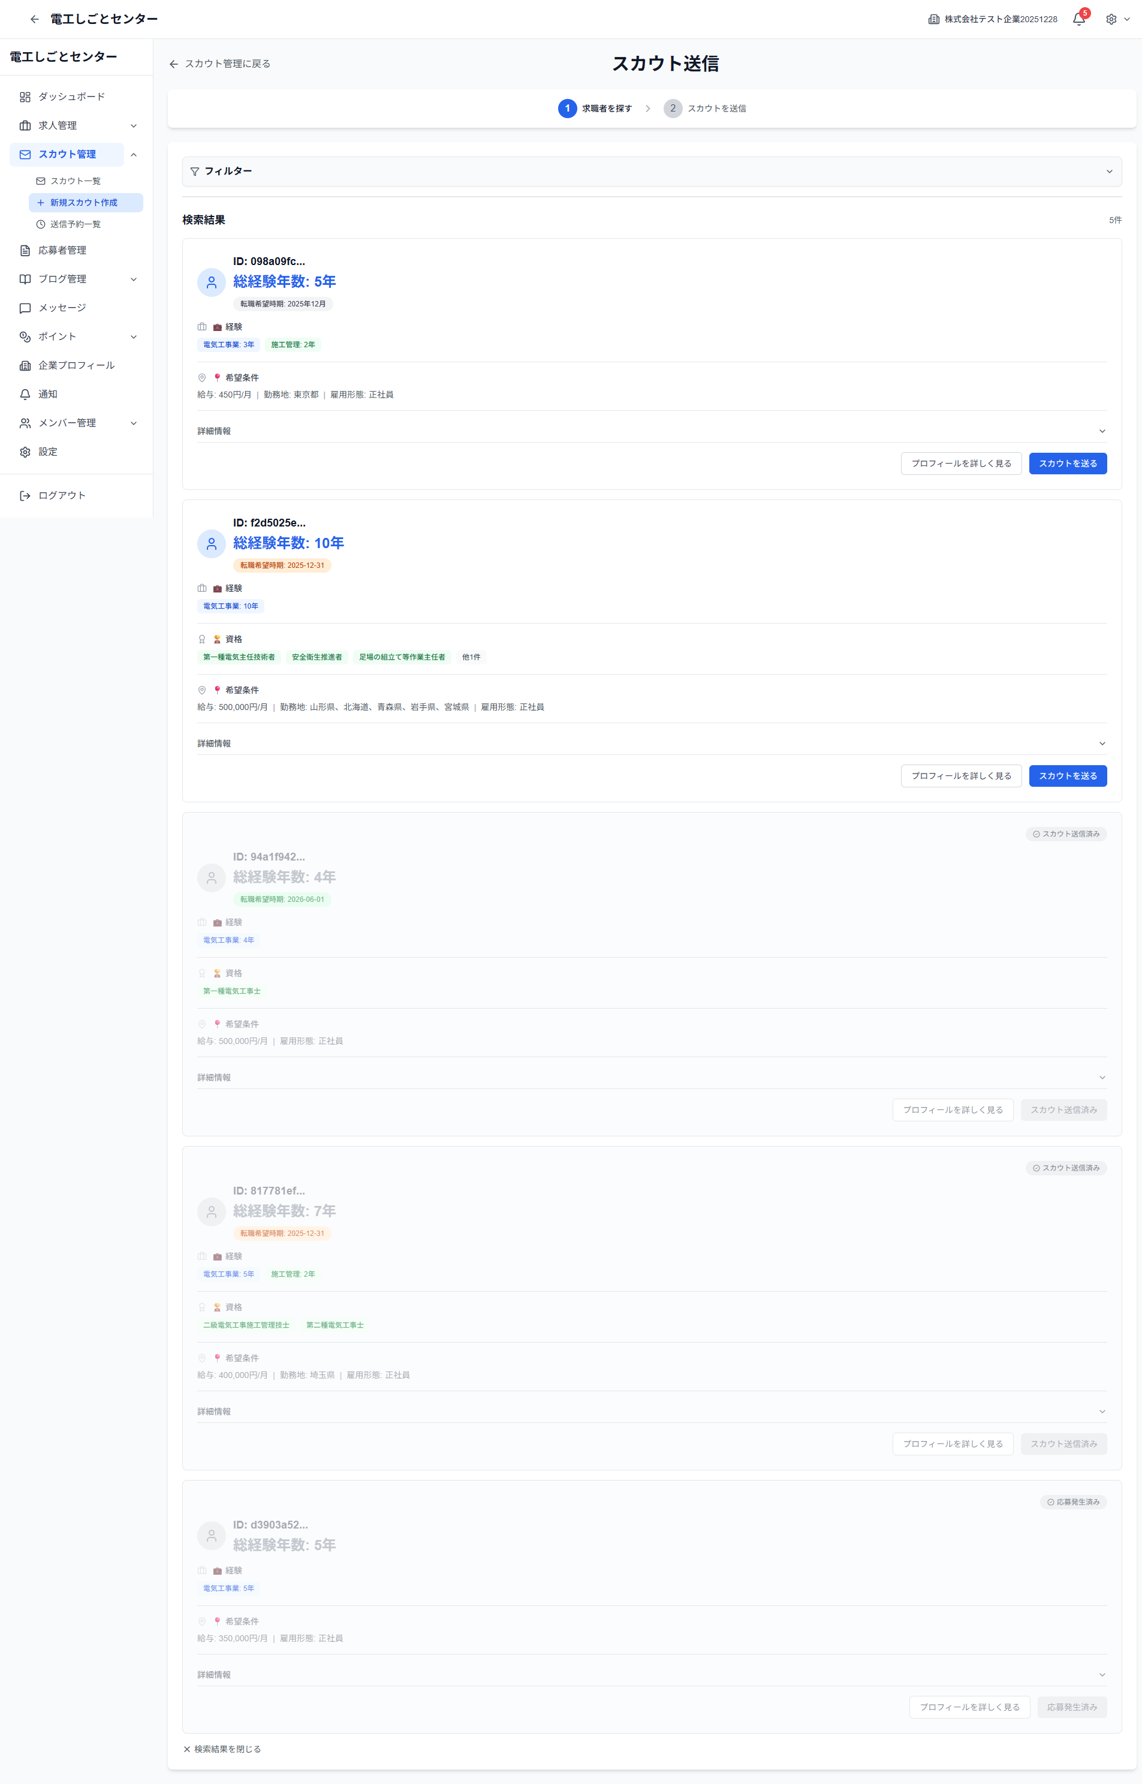This screenshot has height=1784, width=1142.
Task: Expand 詳細情報 for candidate 098a09fc
Action: [x=1101, y=431]
